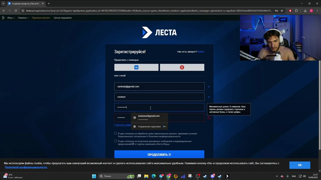Screen dimensions: 321x180
Task: Open Task View on taskbar
Action: 139,176
